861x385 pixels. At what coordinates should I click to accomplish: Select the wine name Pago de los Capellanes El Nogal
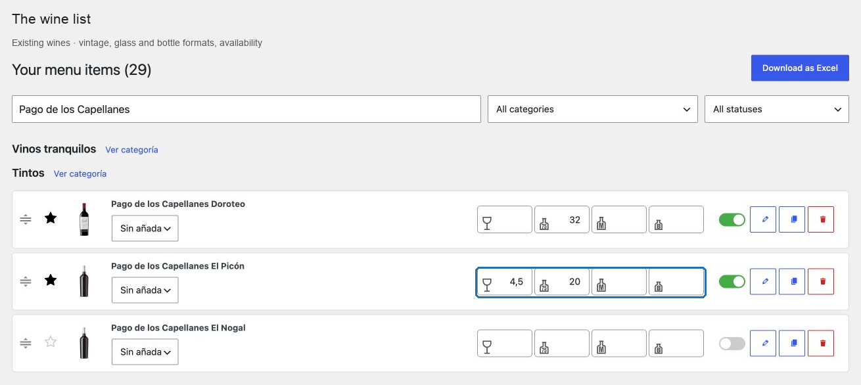[178, 328]
